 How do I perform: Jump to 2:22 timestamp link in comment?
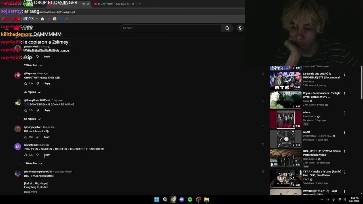[27, 105]
